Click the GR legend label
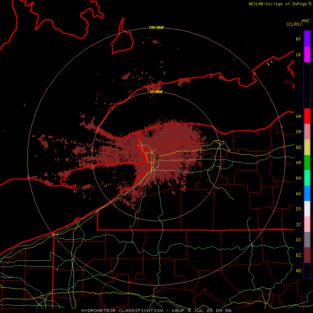The height and width of the screenshot is (313, 313). coord(299,132)
